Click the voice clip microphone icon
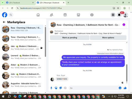The width and height of the screenshot is (132, 99). pos(51,88)
